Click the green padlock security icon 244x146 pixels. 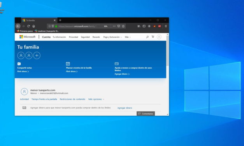pos(56,26)
